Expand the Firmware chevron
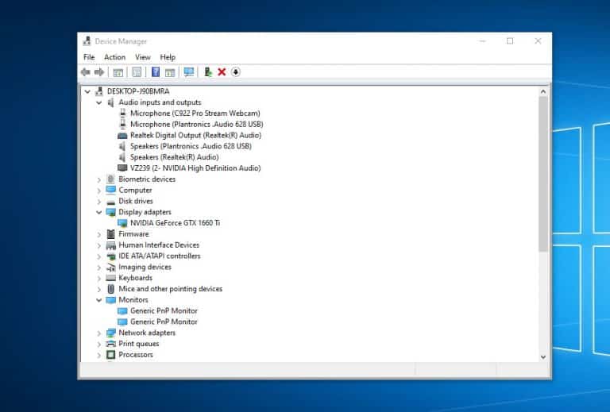 click(x=98, y=234)
